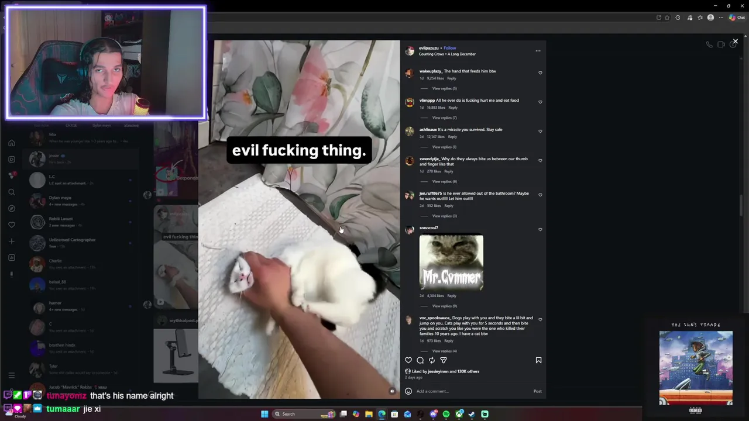The image size is (749, 421).
Task: Open the Unlicensed Cartographer conversation row
Action: (81, 242)
